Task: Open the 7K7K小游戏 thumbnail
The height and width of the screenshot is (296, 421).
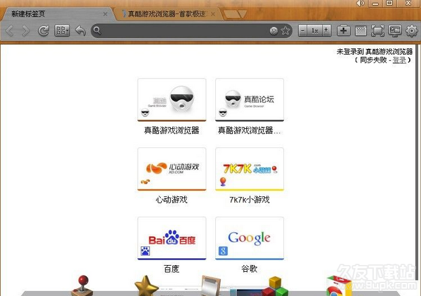Action: [249, 169]
